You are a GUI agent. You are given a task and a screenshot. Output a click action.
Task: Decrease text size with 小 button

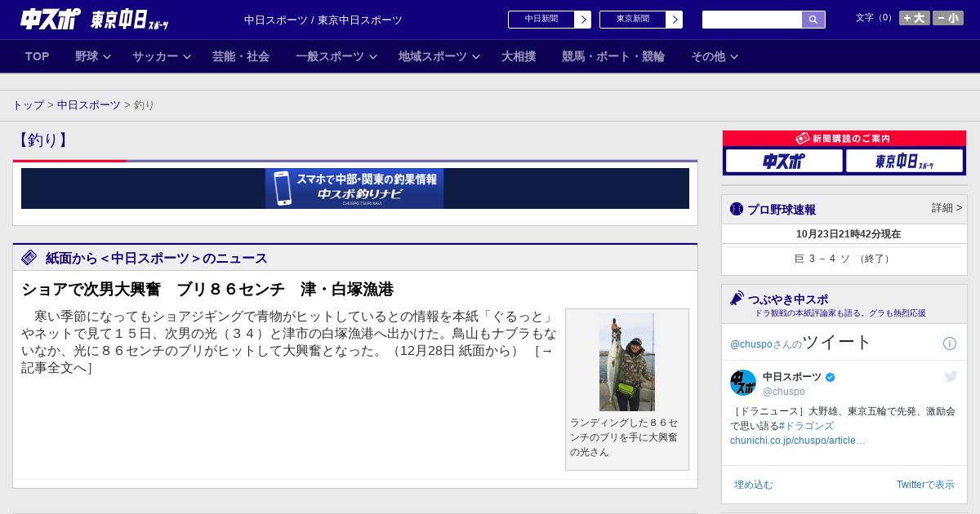click(948, 18)
